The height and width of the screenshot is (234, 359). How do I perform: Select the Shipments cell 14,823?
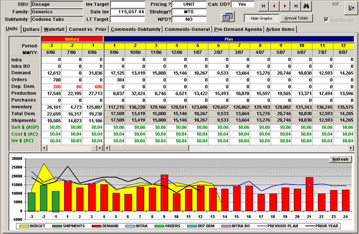click(x=72, y=121)
